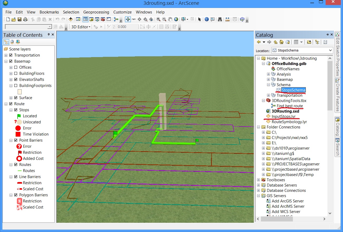Uncheck the ElevatorShafts layer checkbox
The image size is (343, 232).
(x=16, y=80)
